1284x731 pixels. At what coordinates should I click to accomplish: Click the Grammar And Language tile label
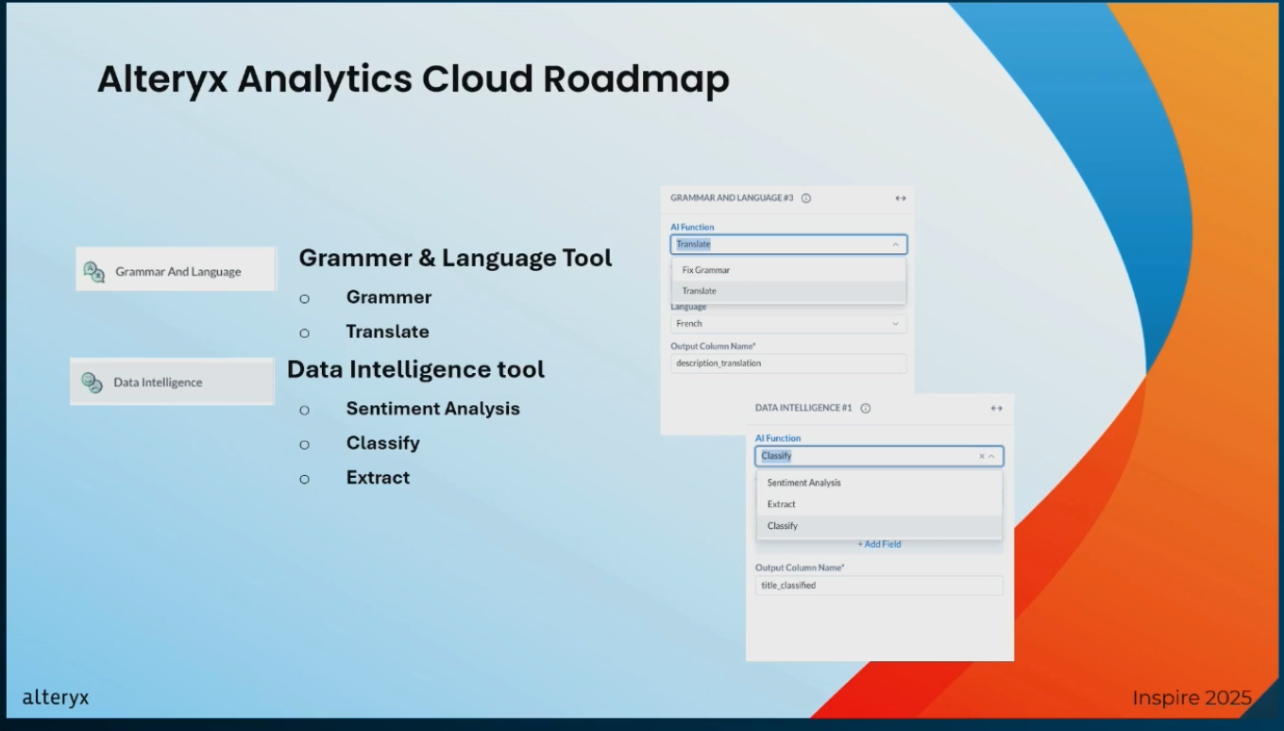coord(178,272)
